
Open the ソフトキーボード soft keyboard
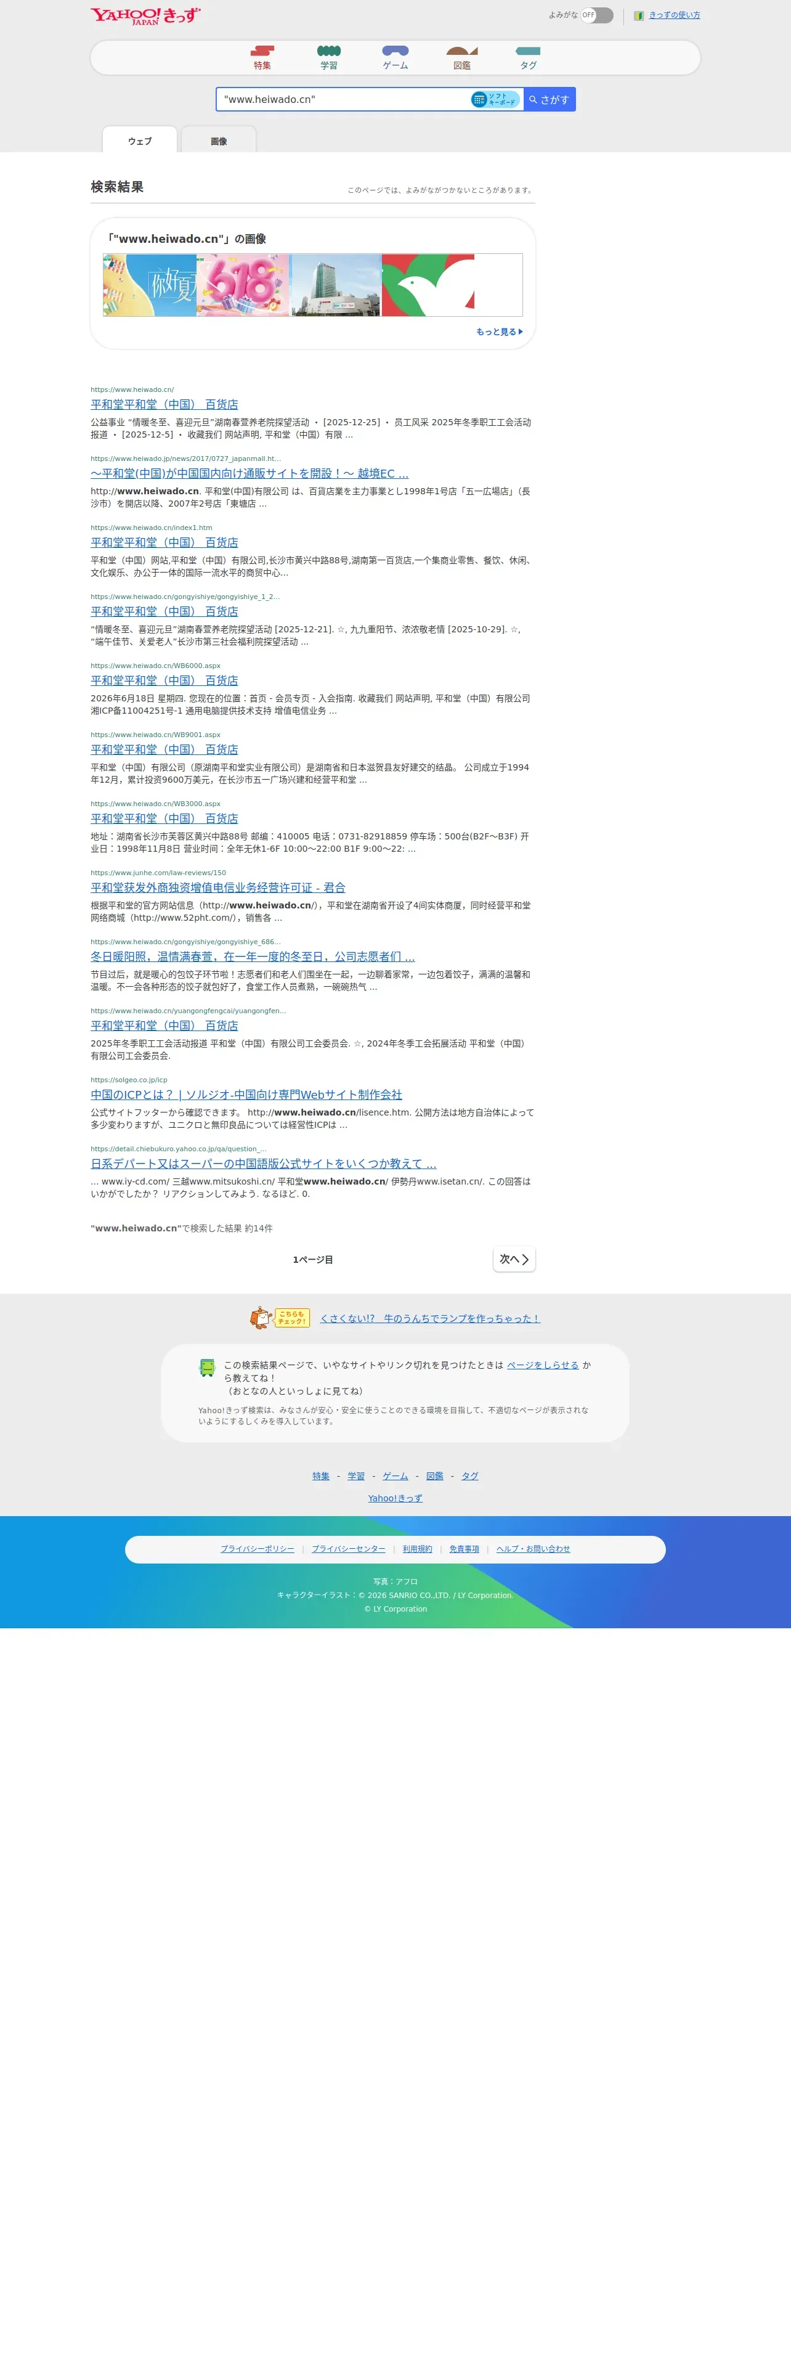tap(495, 99)
